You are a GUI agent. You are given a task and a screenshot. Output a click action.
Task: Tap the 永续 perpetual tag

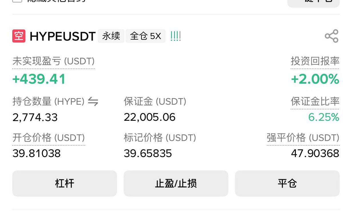pos(111,36)
